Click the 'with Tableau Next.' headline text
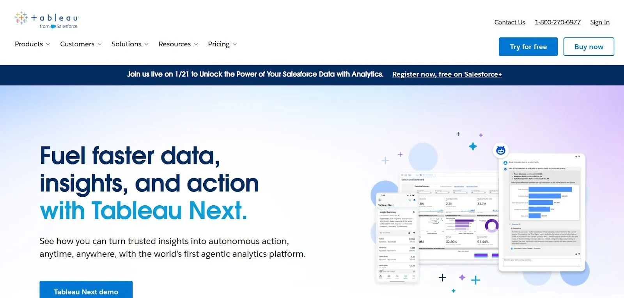This screenshot has width=624, height=298. 144,211
